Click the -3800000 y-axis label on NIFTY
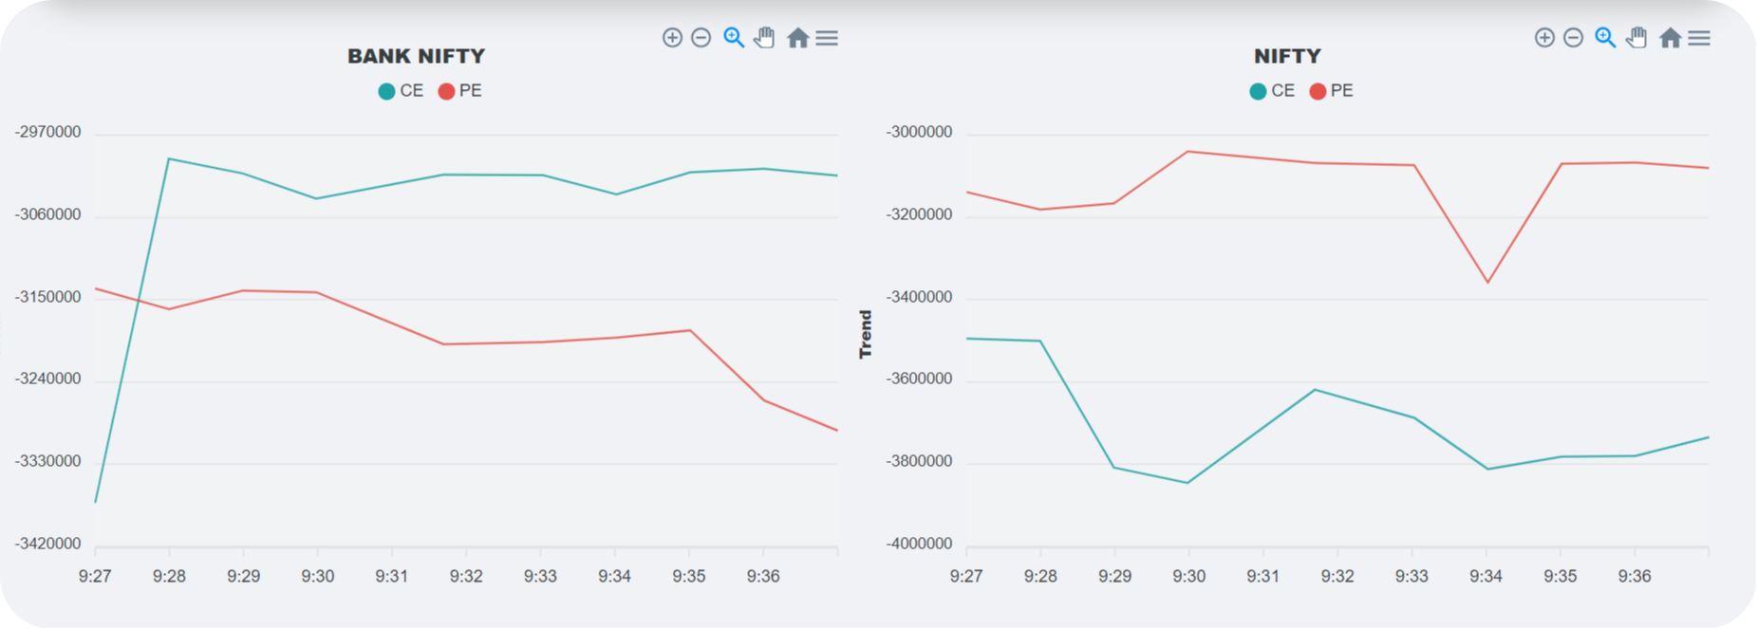This screenshot has width=1757, height=629. (919, 462)
